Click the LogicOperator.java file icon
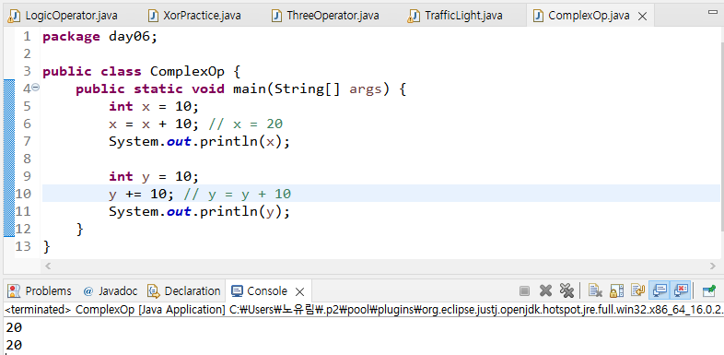724x355 pixels. click(15, 17)
